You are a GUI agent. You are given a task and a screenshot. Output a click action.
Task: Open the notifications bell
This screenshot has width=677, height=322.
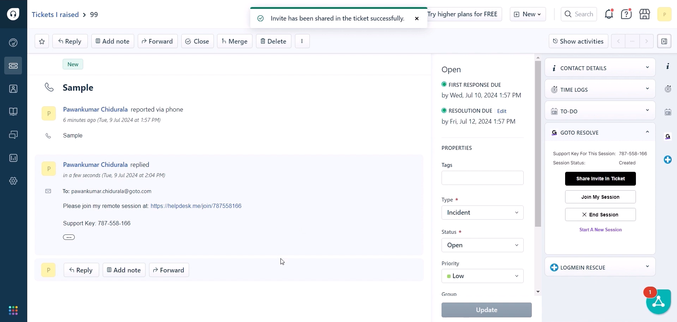point(609,14)
